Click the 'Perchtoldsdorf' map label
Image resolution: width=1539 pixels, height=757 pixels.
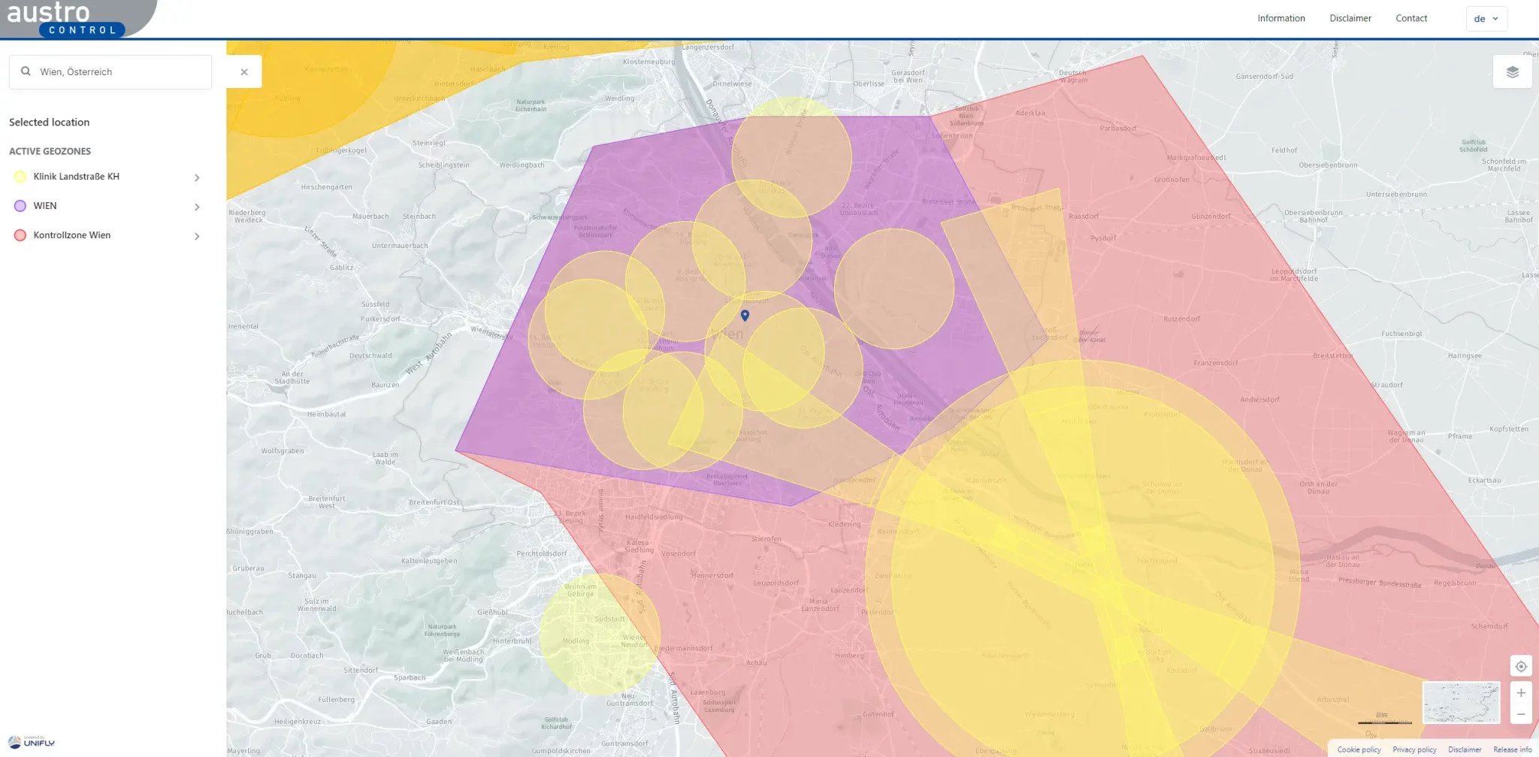[542, 553]
